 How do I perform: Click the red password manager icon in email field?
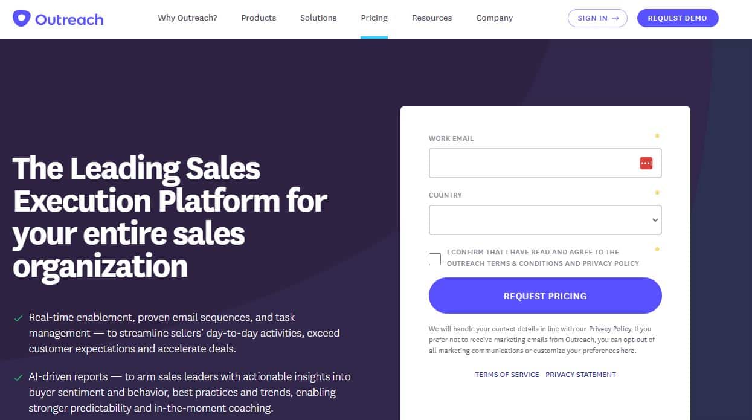646,163
